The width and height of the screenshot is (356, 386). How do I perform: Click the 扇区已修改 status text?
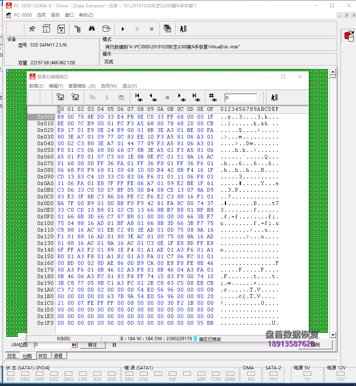[x=210, y=339]
